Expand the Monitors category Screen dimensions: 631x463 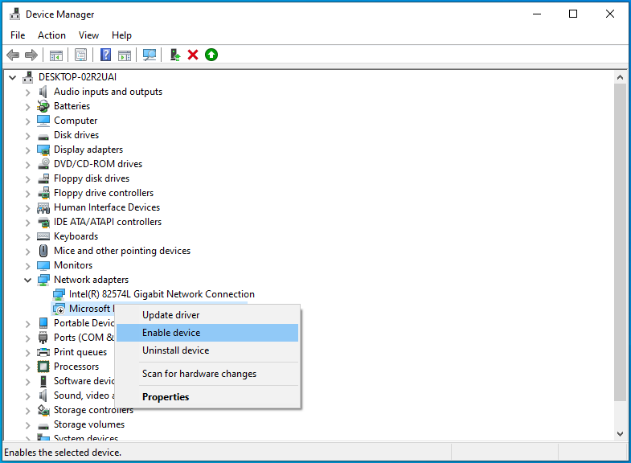coord(27,266)
